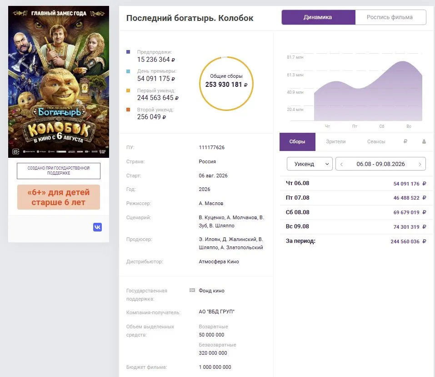This screenshot has height=377, width=435.
Task: Go to previous period arrow
Action: 341,164
